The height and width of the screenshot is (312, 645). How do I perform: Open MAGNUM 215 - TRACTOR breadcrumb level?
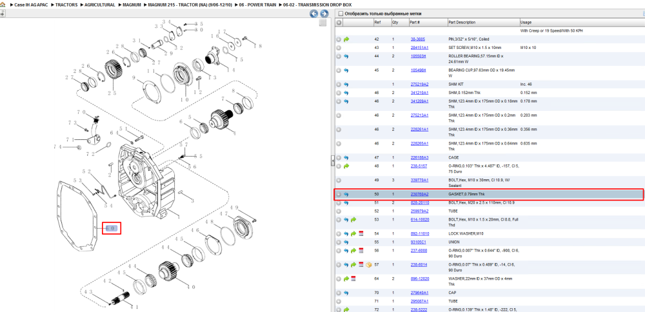[191, 5]
